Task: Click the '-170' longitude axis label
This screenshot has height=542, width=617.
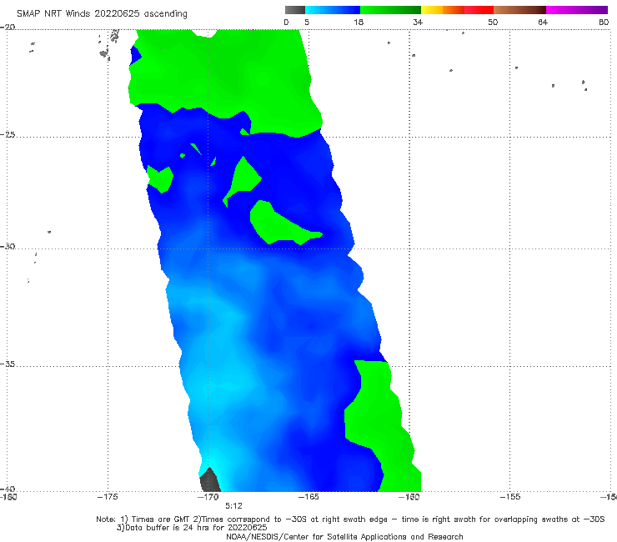Action: (208, 497)
